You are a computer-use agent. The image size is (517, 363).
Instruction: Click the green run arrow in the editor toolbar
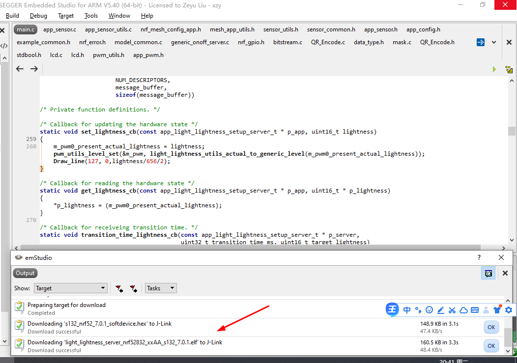click(494, 69)
